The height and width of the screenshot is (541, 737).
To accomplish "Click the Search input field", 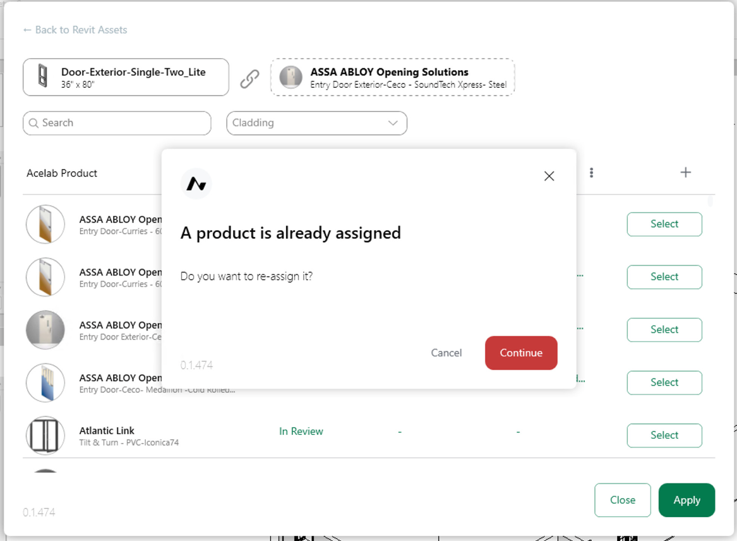I will click(x=117, y=123).
